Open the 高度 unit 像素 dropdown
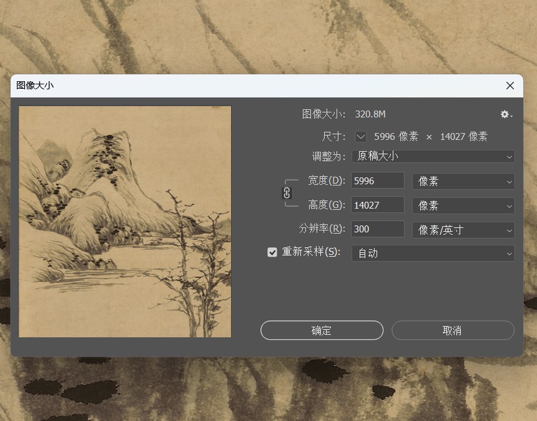This screenshot has width=537, height=421. pos(463,206)
